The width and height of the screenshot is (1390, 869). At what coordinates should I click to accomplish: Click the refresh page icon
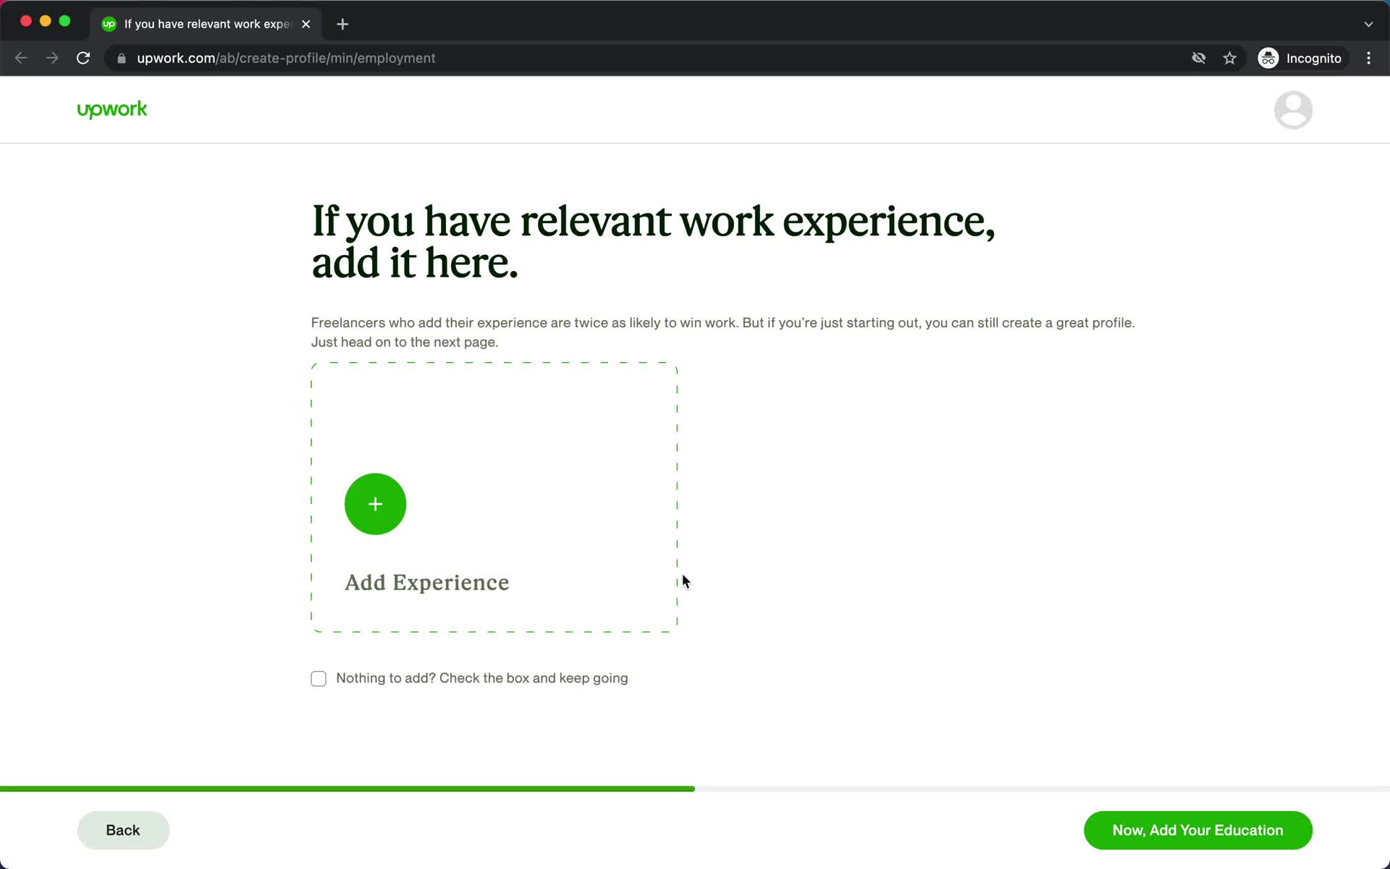tap(85, 58)
